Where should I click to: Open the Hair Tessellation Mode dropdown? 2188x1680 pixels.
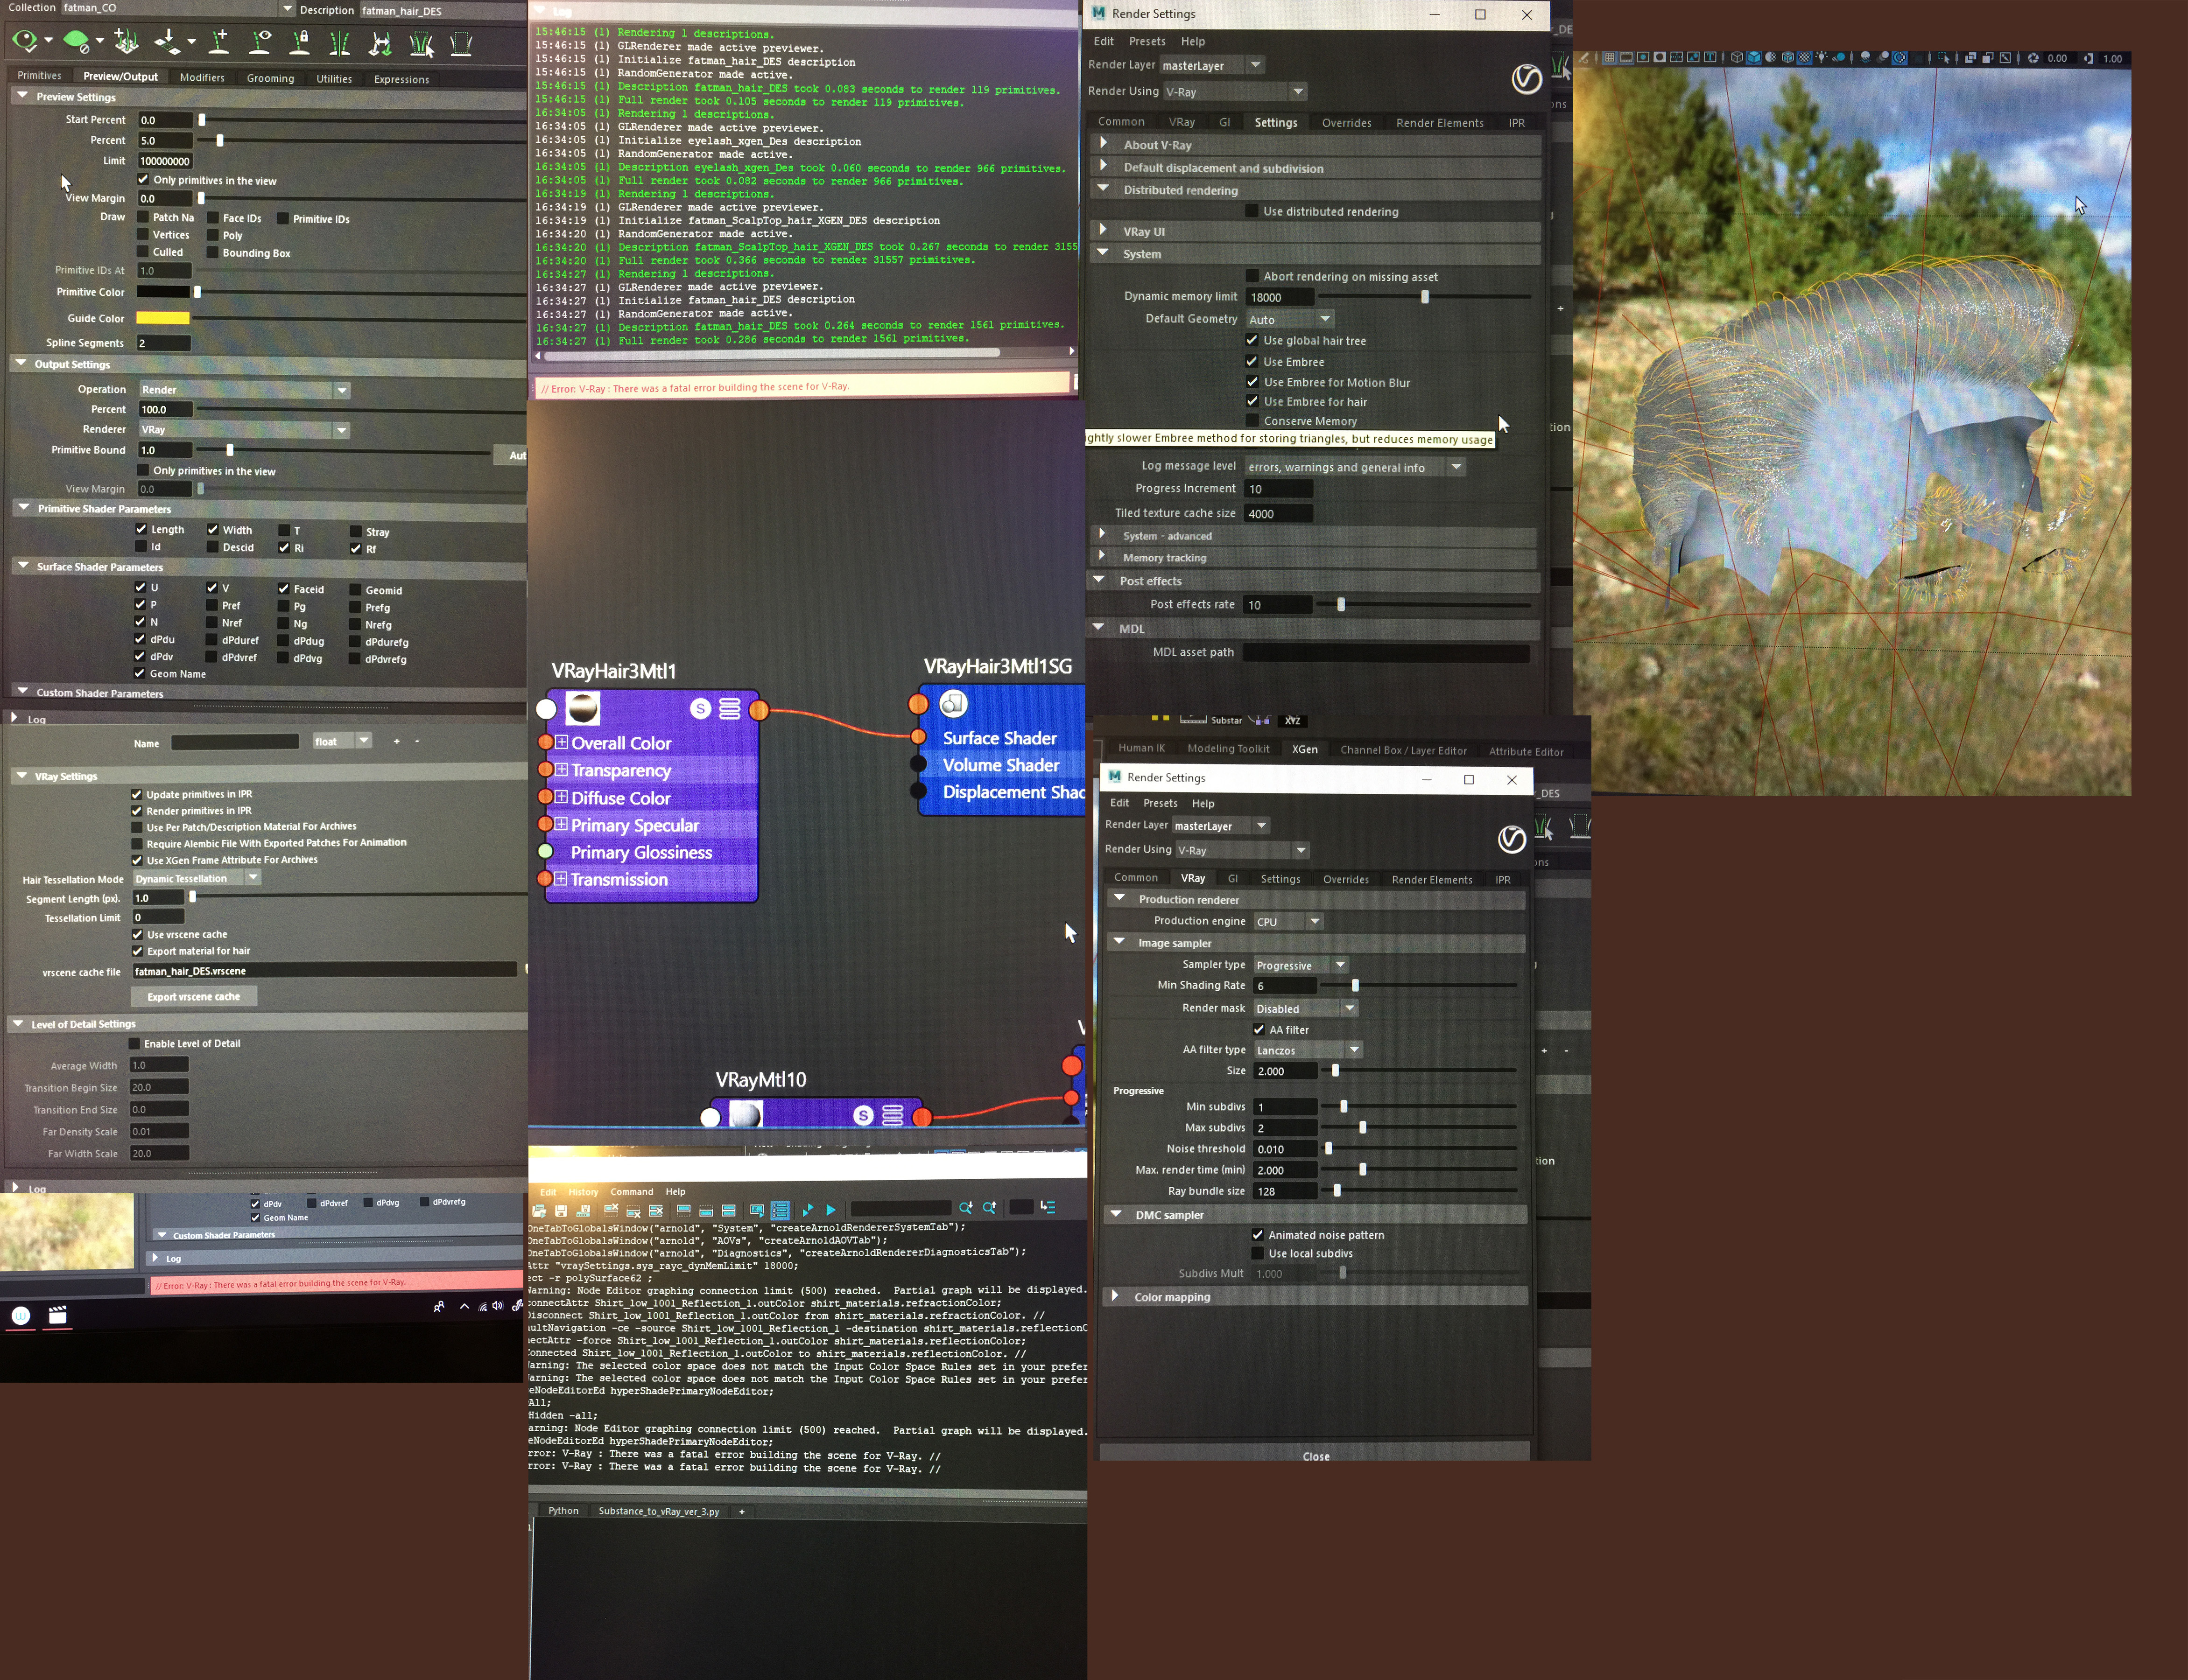point(196,878)
